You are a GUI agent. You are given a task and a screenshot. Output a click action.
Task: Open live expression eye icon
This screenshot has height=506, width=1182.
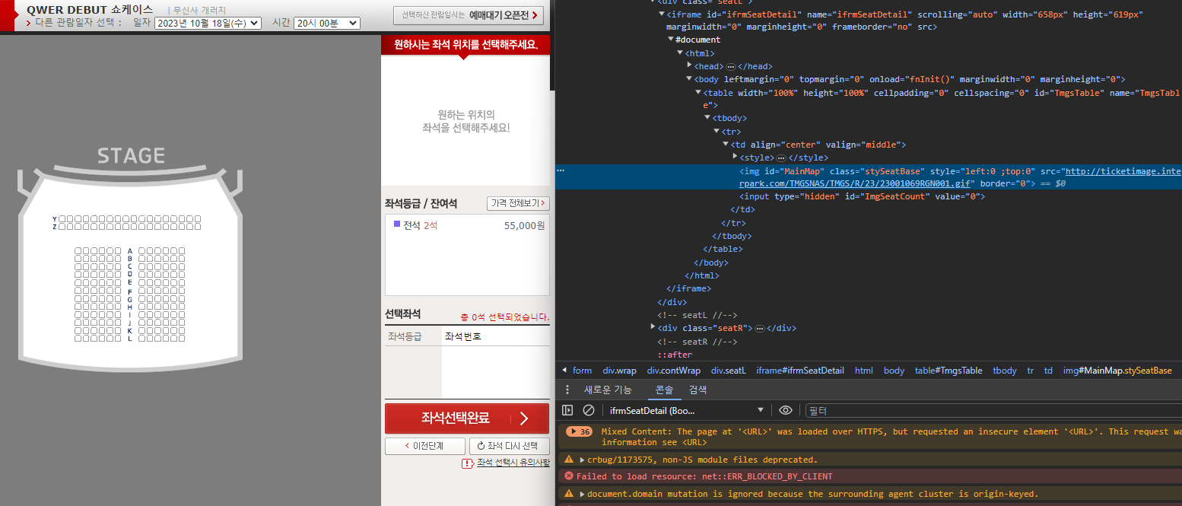coord(786,410)
